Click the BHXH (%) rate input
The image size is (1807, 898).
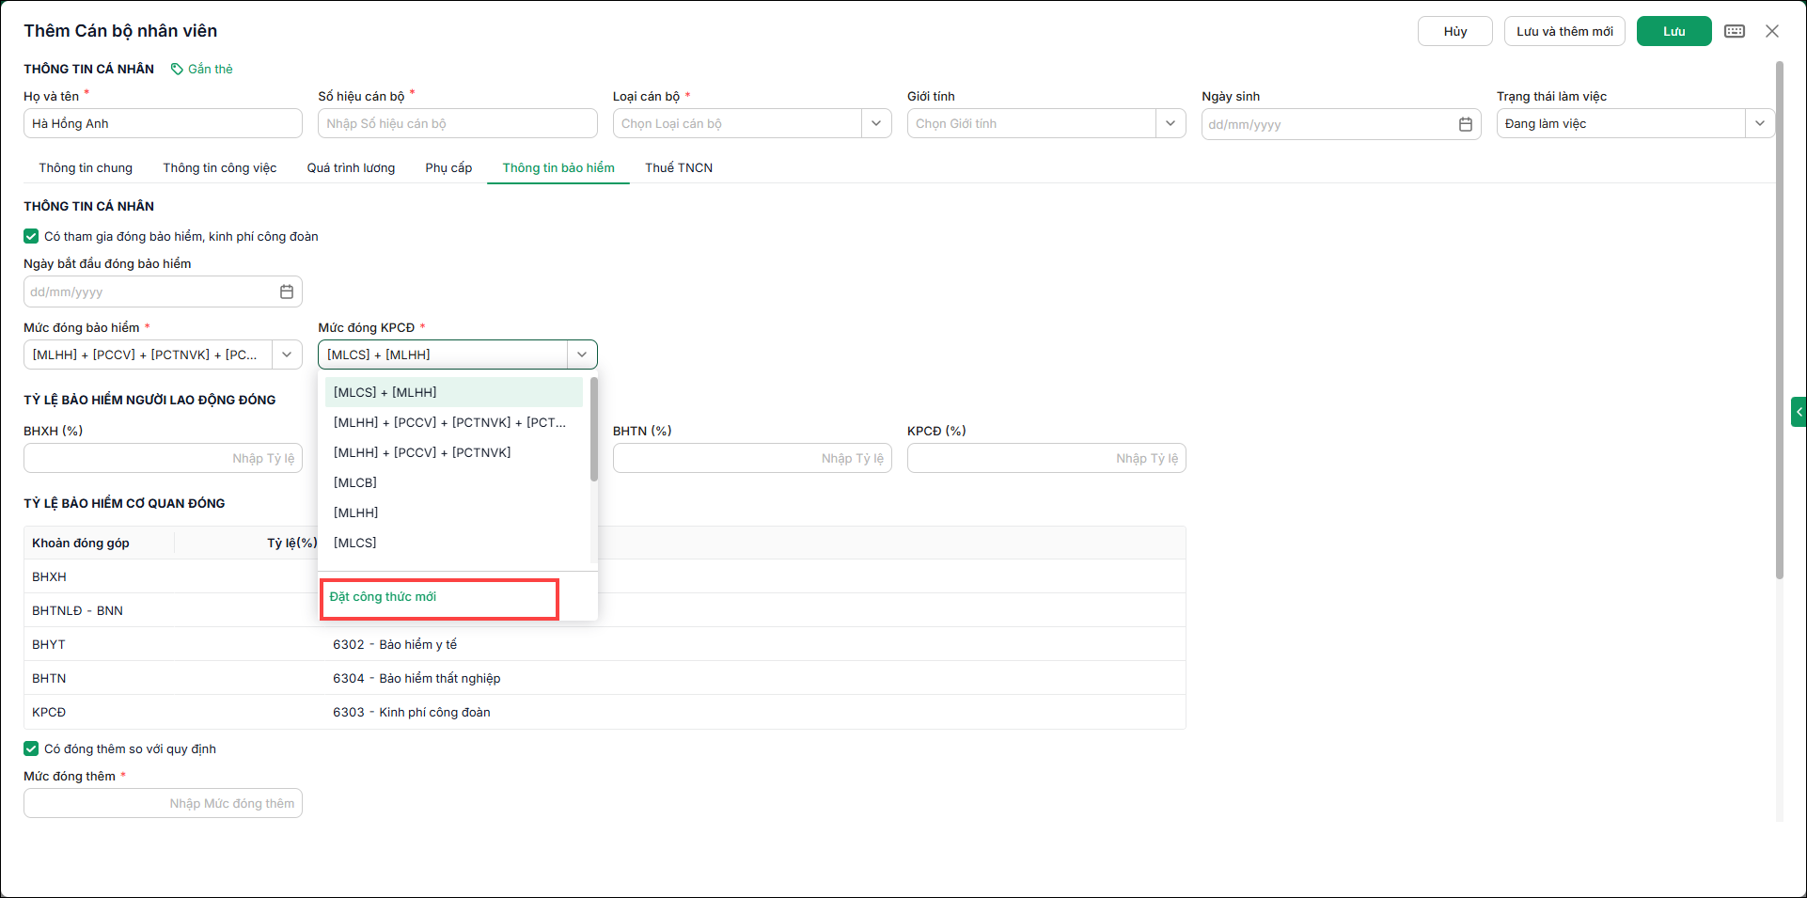pos(163,458)
